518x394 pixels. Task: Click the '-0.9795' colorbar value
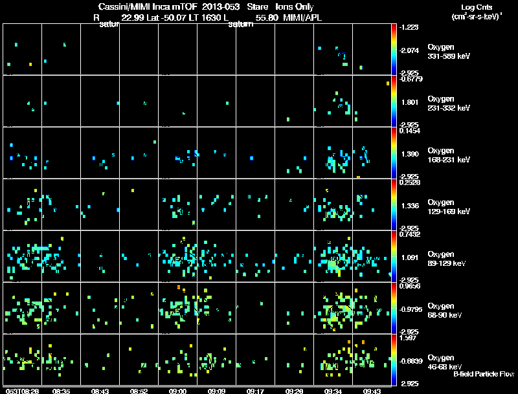coord(411,309)
